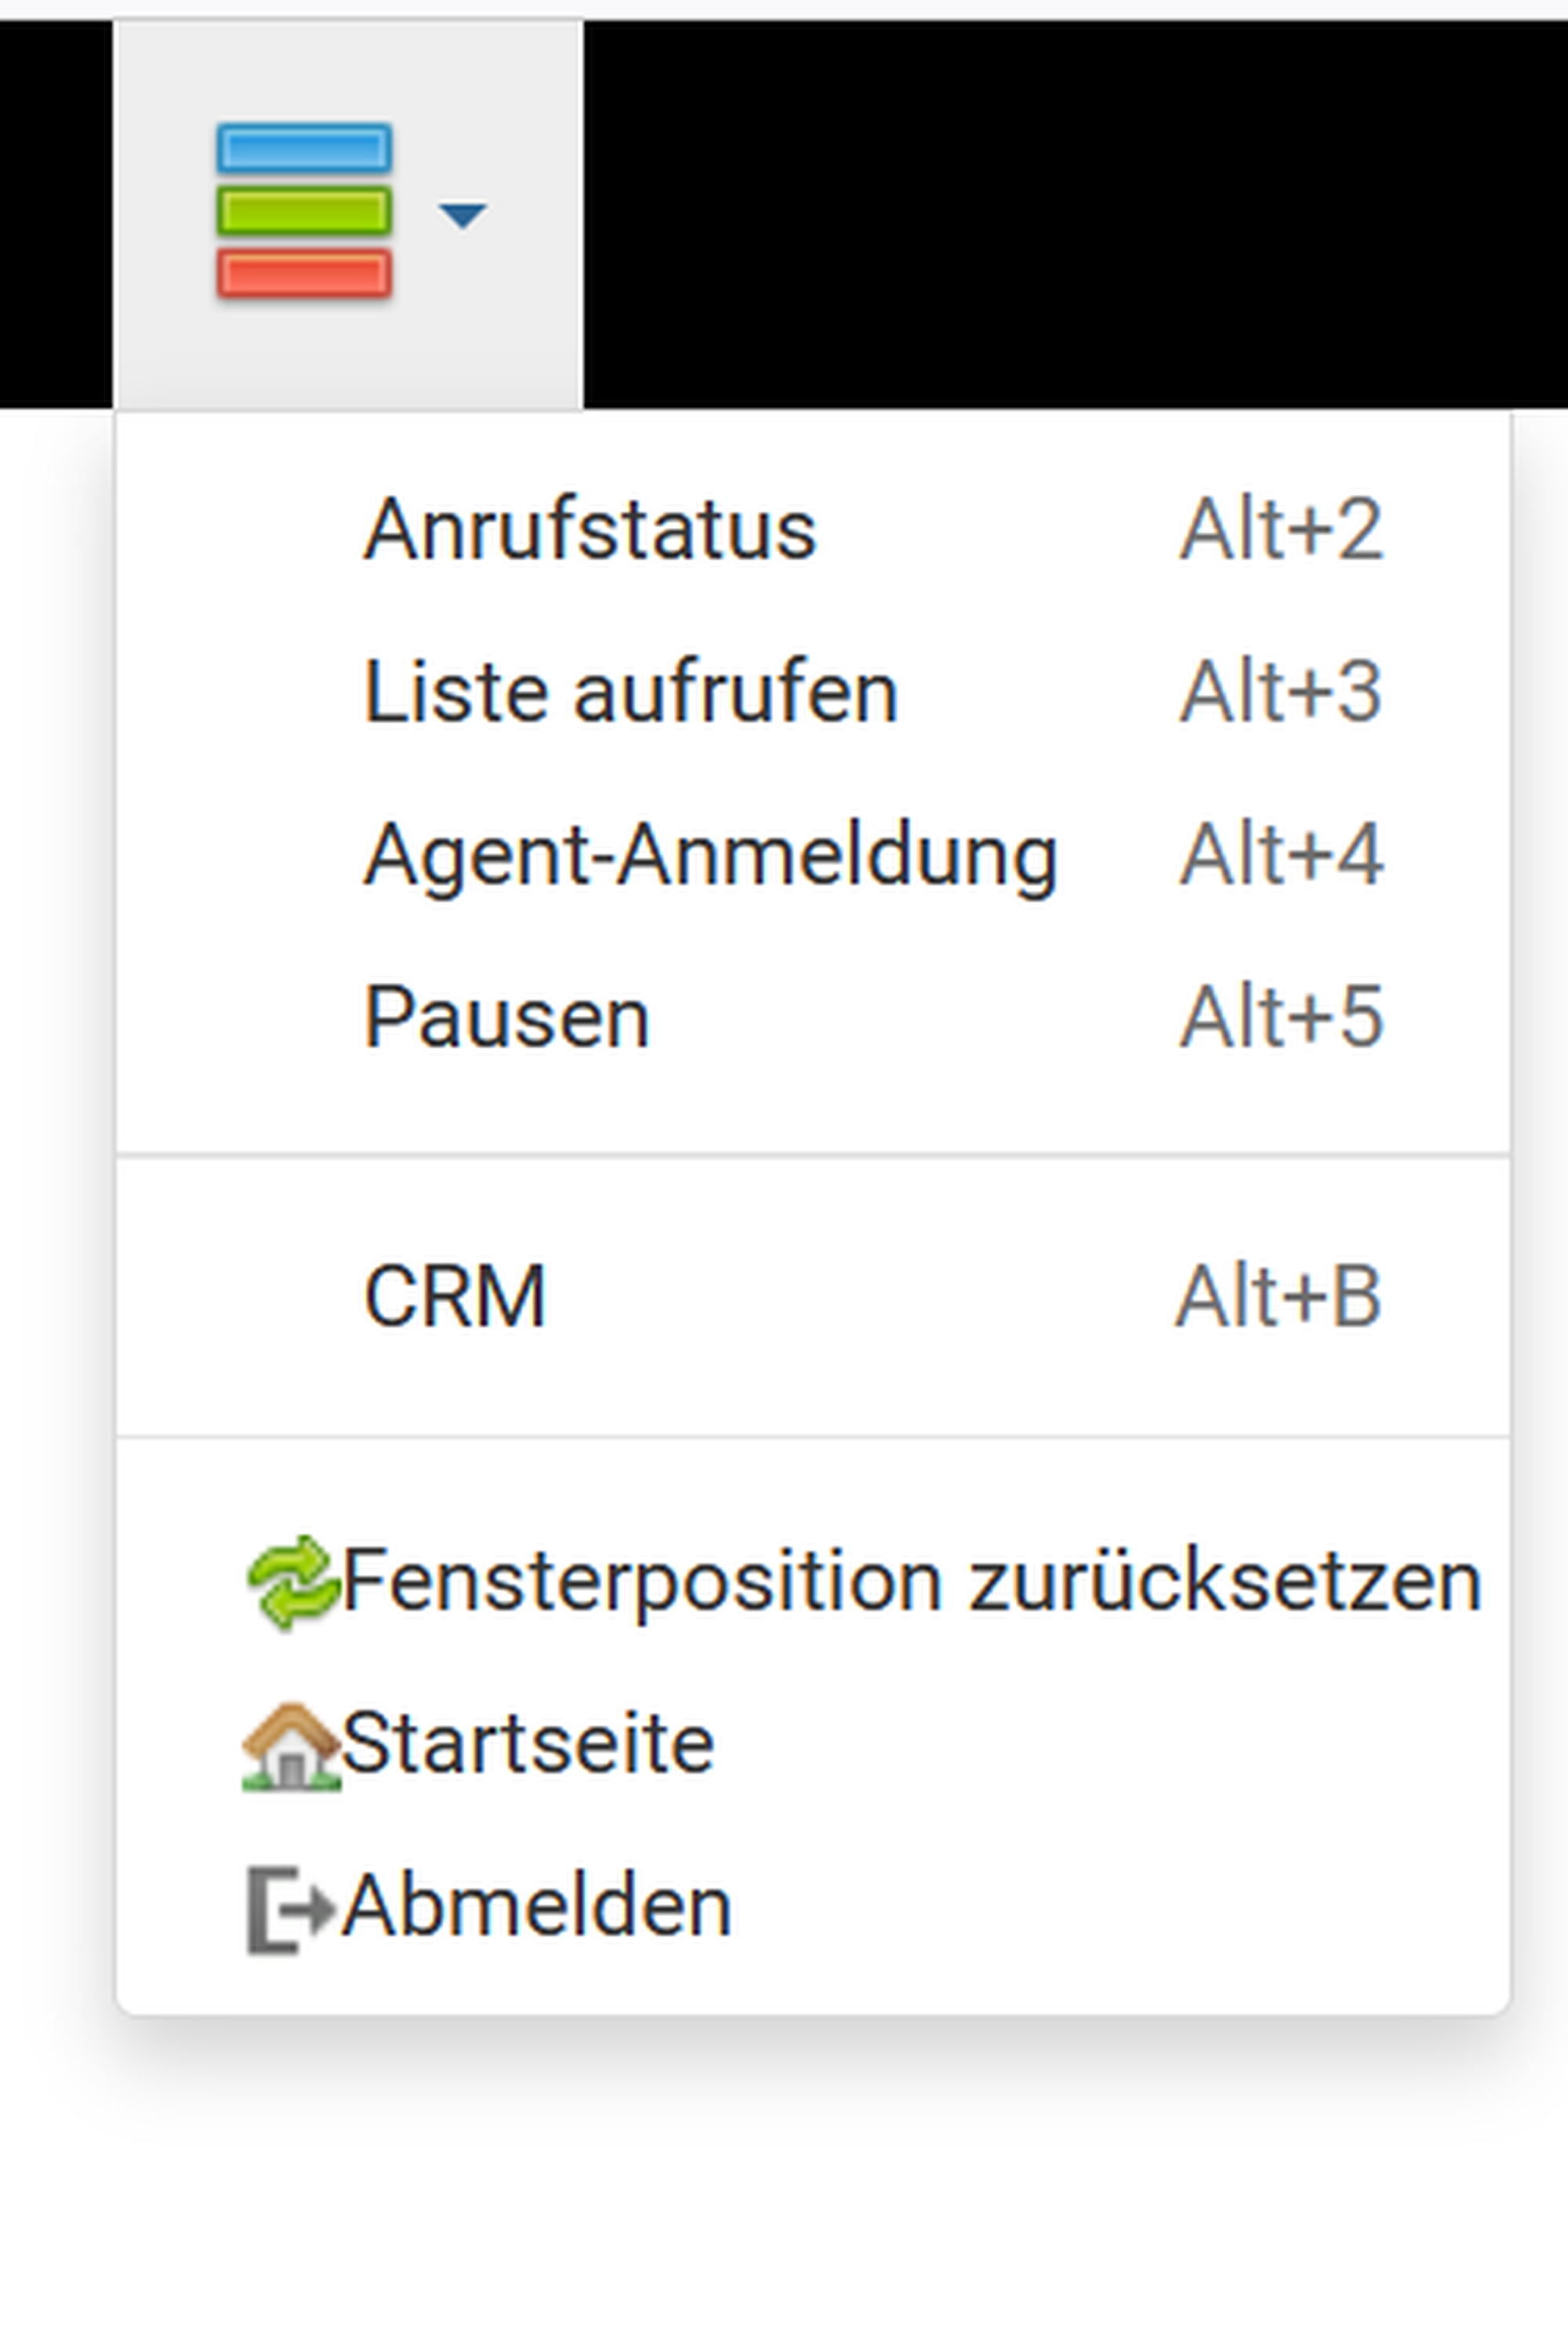The width and height of the screenshot is (1568, 2340).
Task: Click the three colored bars menu icon
Action: point(304,211)
